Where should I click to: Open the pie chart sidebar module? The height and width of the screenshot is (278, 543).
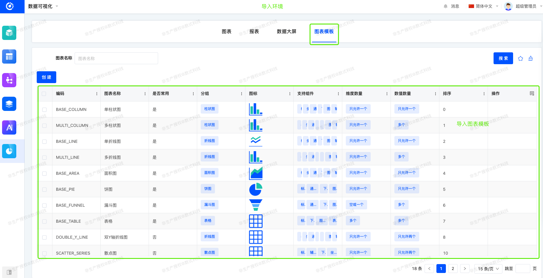9,151
